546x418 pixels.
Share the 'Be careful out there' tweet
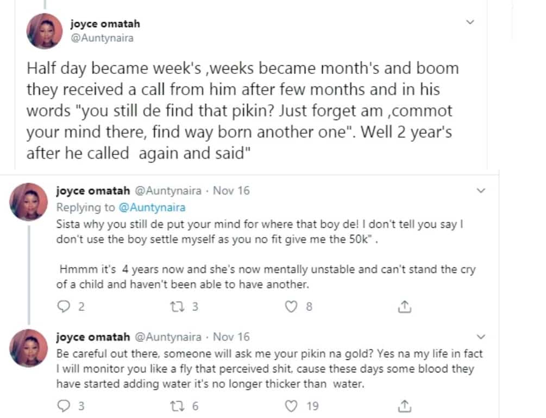[x=403, y=405]
